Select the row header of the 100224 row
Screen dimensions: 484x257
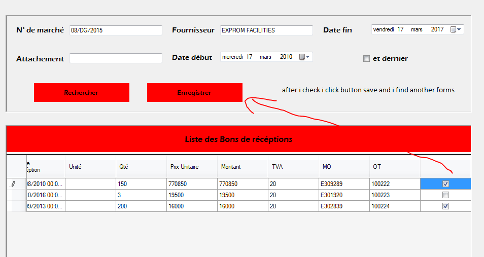(16, 206)
